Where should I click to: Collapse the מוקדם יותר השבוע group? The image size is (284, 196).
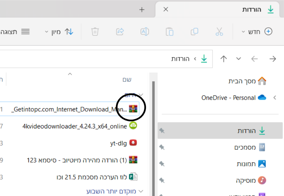point(141,191)
